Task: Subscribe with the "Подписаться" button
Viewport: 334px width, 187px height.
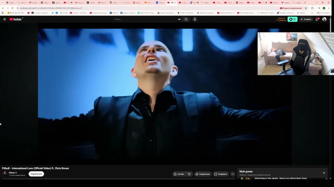Action: point(36,174)
